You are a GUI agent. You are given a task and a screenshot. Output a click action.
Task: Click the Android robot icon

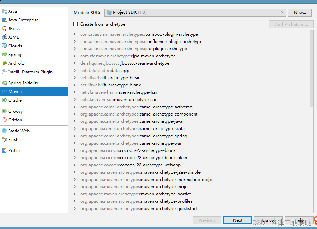coord(4,63)
